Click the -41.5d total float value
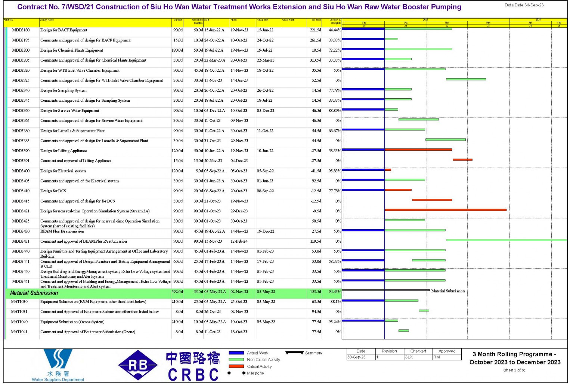570x384 pixels. pyautogui.click(x=316, y=171)
